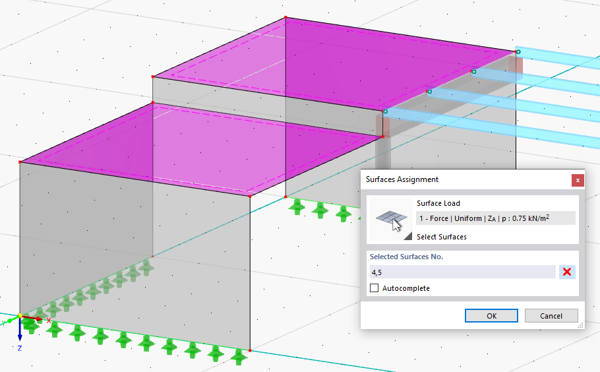Click the 'Select Surfaces' label
This screenshot has width=600, height=372.
442,237
